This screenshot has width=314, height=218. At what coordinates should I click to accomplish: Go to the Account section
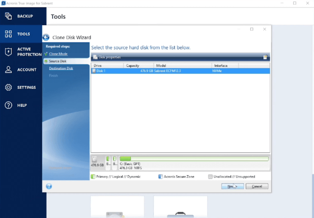point(21,69)
